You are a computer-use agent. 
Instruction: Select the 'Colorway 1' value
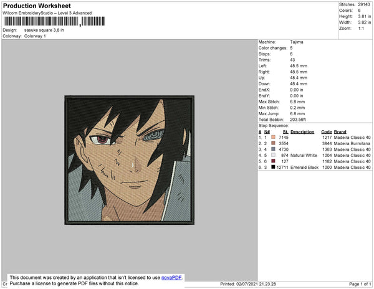pos(35,36)
